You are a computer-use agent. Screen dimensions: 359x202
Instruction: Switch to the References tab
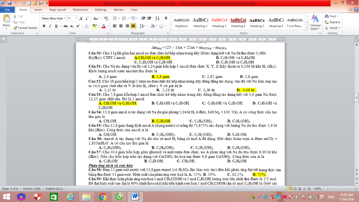[x=80, y=10]
